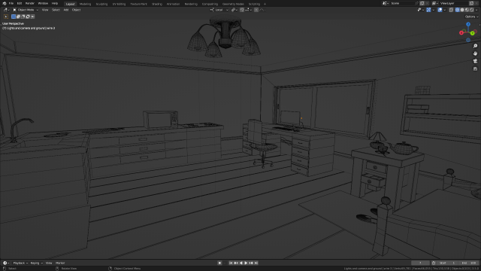Open the Help menu
The width and height of the screenshot is (481, 271).
tap(55, 3)
